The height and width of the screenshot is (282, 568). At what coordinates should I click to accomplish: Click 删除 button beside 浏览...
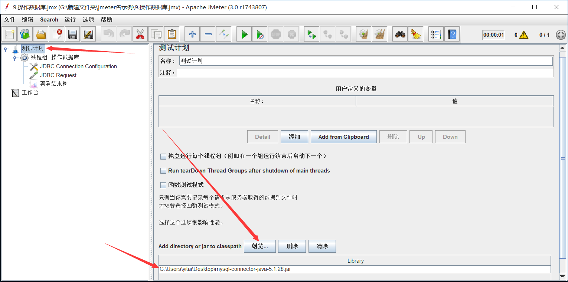tap(292, 246)
